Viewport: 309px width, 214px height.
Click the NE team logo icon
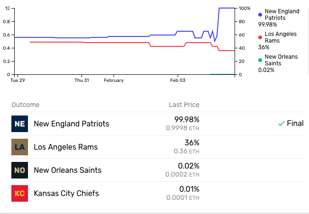tap(20, 124)
